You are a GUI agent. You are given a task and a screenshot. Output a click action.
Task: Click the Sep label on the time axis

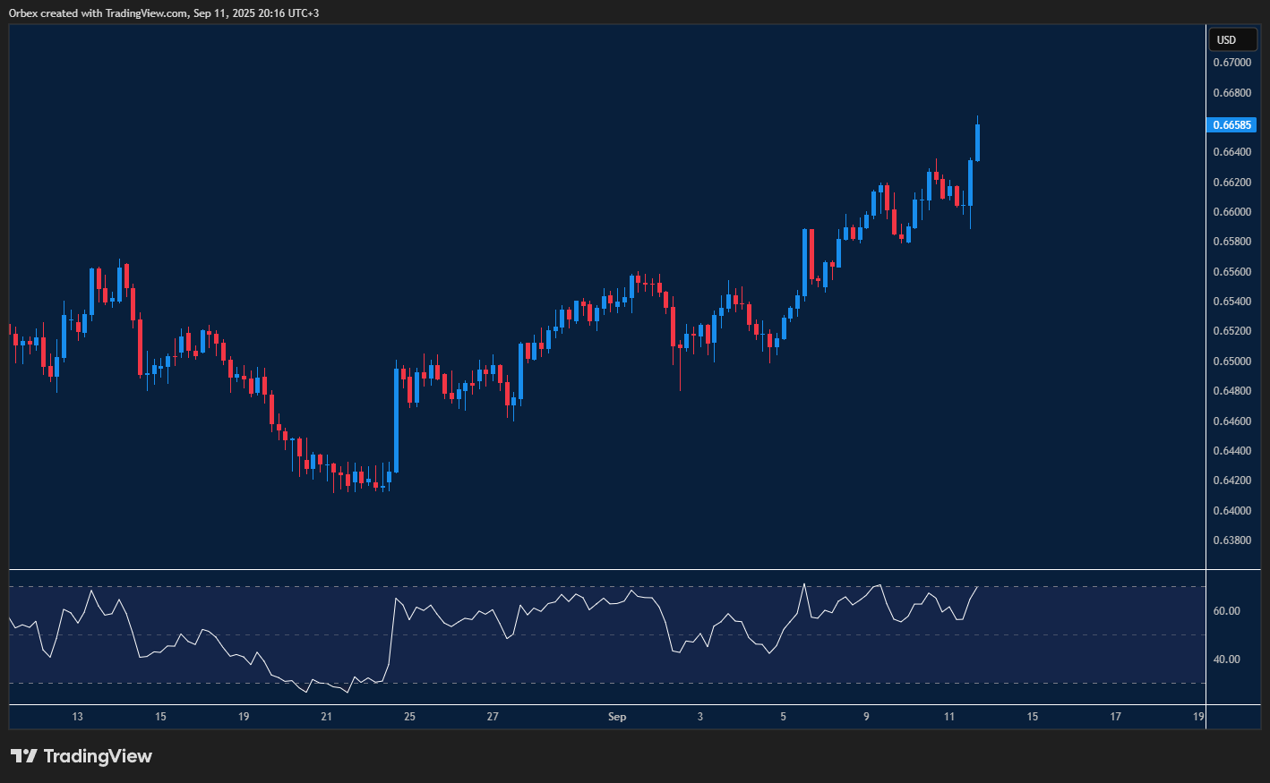tap(616, 717)
